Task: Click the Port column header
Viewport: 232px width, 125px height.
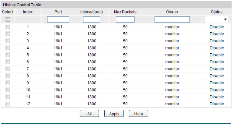Action: (x=58, y=12)
